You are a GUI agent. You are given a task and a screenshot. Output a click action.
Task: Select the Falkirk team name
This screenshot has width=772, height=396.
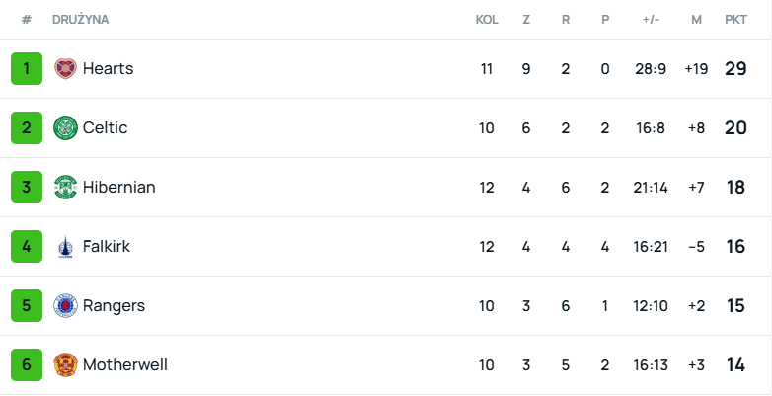click(107, 247)
